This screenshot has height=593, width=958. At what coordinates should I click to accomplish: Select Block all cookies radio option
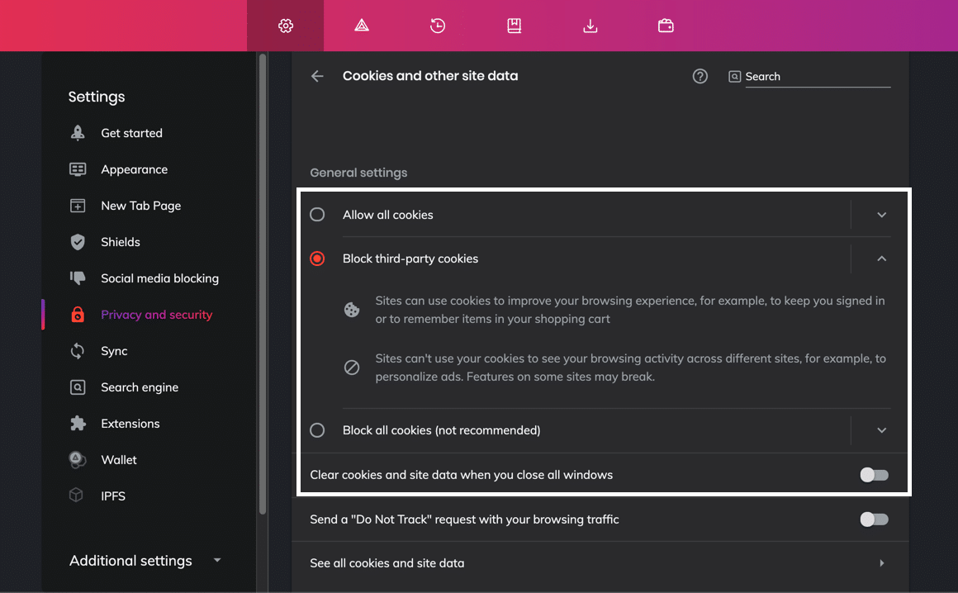click(x=317, y=430)
